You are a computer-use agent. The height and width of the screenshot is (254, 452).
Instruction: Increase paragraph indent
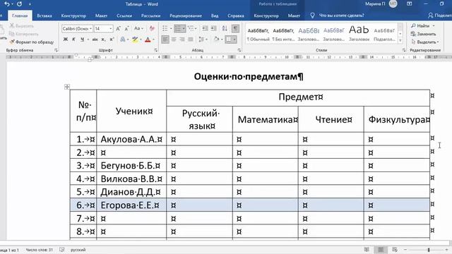[213, 28]
